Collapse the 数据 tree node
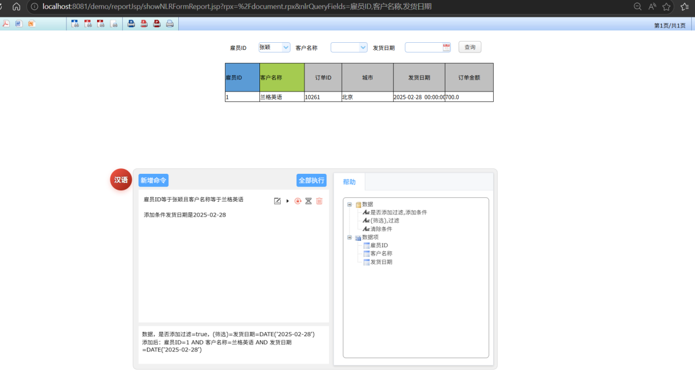The image size is (695, 374). (x=349, y=204)
